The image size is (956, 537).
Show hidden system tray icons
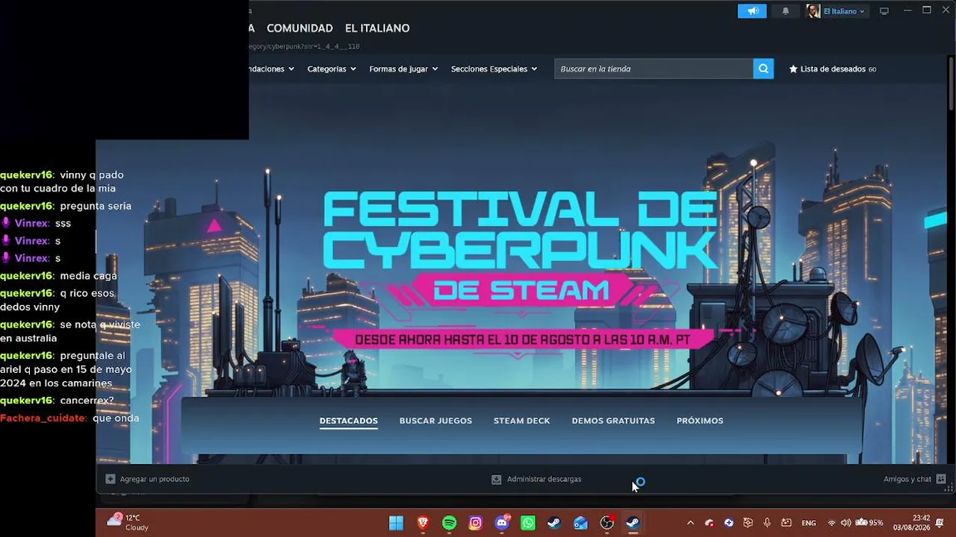click(x=690, y=523)
